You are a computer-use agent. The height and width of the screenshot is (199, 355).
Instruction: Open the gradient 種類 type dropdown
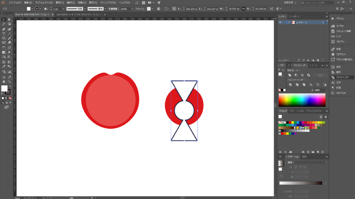311,163
